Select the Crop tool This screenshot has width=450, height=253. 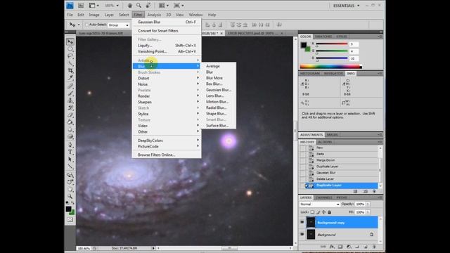[70, 70]
